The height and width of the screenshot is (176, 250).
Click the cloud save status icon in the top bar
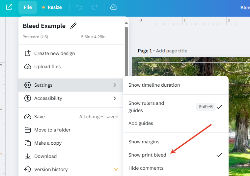point(114,7)
